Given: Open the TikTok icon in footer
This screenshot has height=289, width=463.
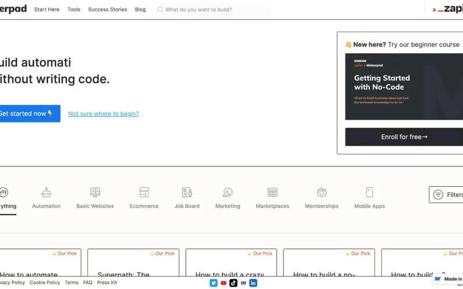Looking at the screenshot, I should [233, 283].
